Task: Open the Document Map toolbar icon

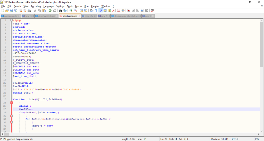Action: (x=110, y=10)
